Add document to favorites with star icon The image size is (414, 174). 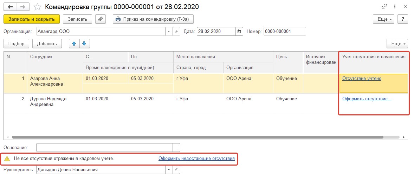38,7
